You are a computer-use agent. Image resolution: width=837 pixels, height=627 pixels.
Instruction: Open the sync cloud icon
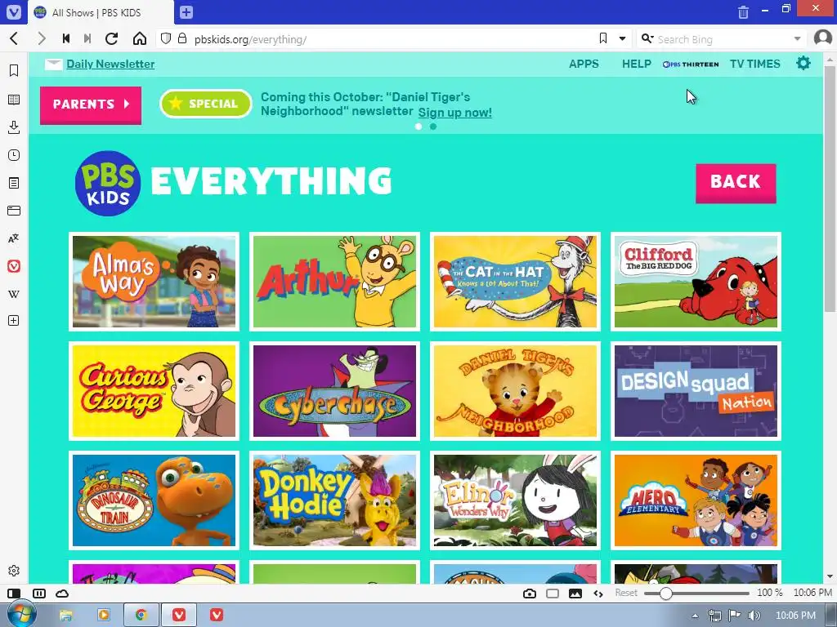(x=62, y=594)
